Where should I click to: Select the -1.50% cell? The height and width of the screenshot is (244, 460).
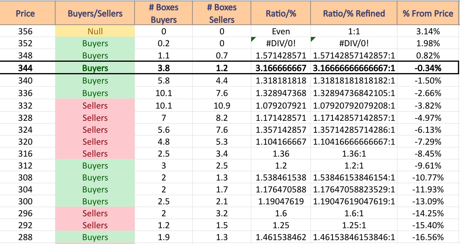(428, 81)
